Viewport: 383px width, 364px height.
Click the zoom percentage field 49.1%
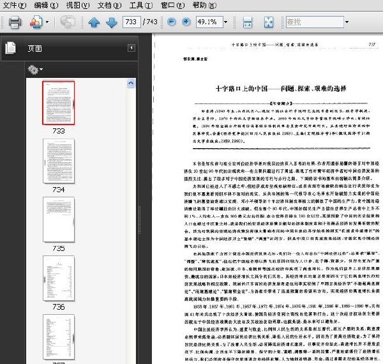point(209,22)
